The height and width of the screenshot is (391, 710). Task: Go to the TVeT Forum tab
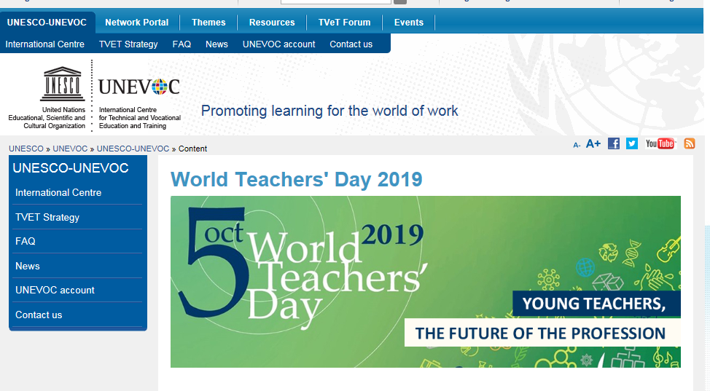click(344, 23)
